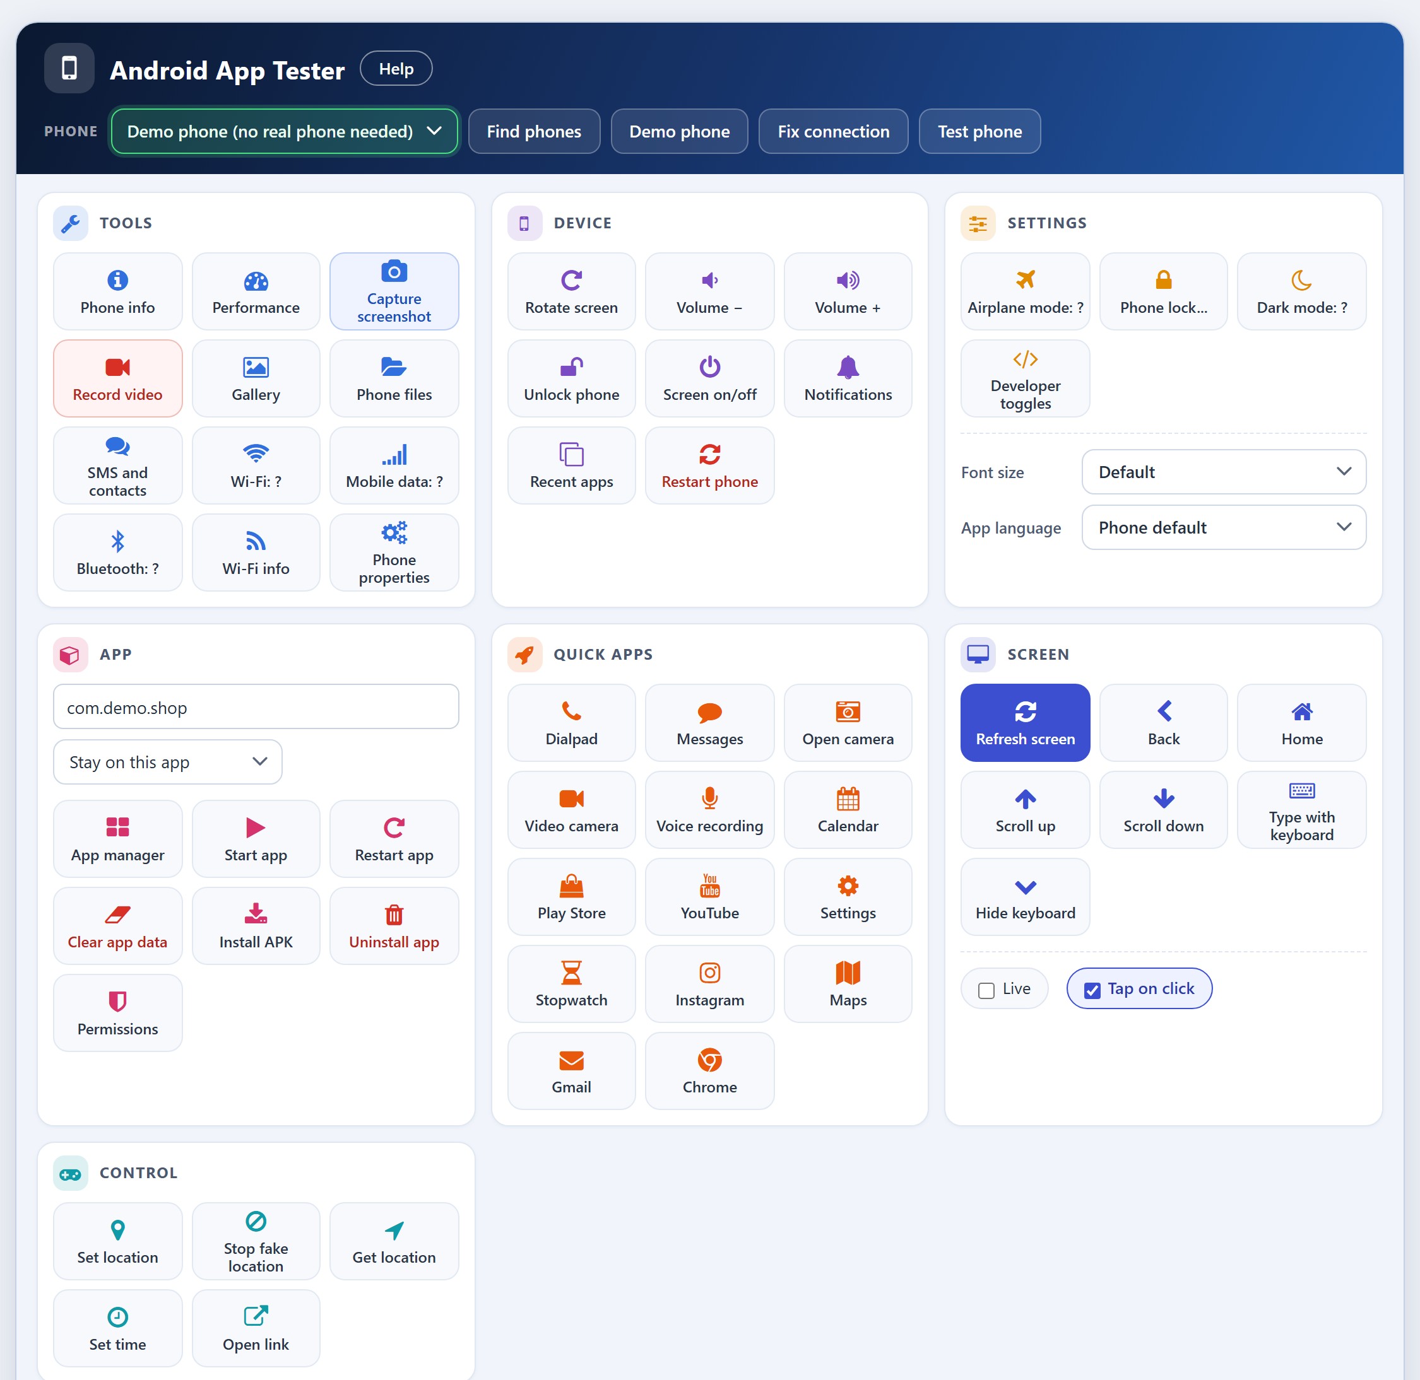Expand the Font size dropdown

coord(1224,472)
